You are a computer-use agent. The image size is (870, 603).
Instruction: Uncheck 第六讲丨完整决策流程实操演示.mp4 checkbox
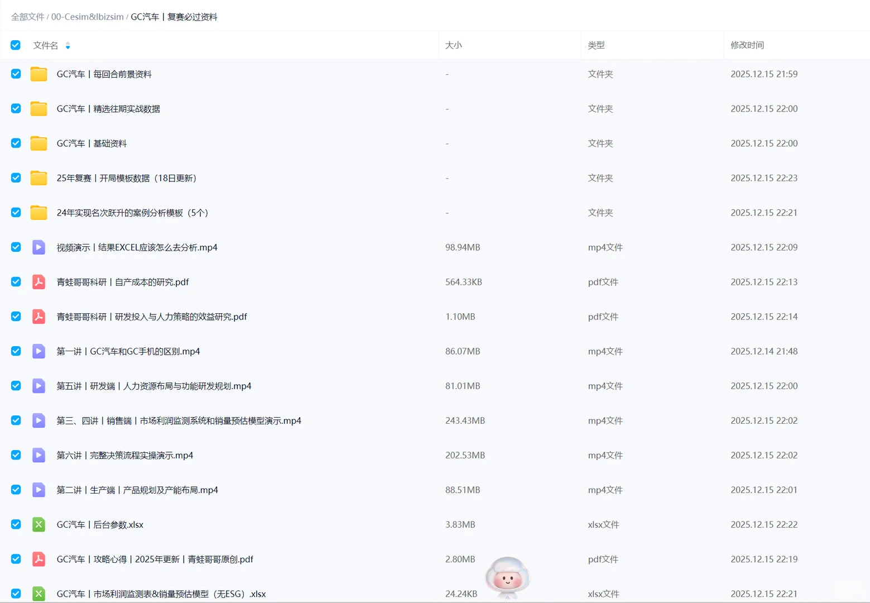click(16, 454)
